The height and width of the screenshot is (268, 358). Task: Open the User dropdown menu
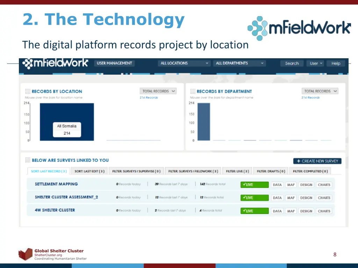316,64
